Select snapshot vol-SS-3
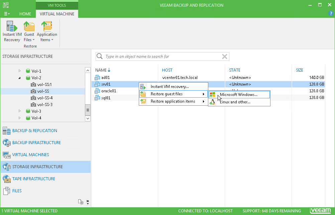335x215 pixels. click(x=42, y=105)
